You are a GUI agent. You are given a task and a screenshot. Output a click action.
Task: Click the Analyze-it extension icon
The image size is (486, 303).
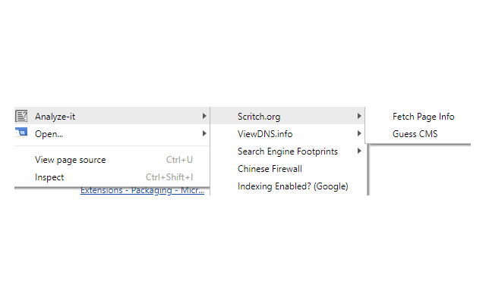pyautogui.click(x=21, y=116)
